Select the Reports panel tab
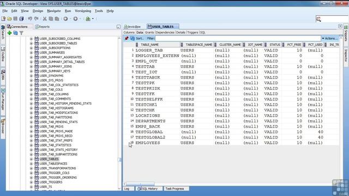The width and height of the screenshot is (349, 196). pos(43,27)
